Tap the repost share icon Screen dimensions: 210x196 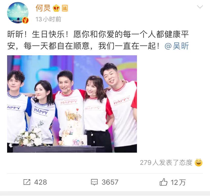pyautogui.click(x=27, y=182)
